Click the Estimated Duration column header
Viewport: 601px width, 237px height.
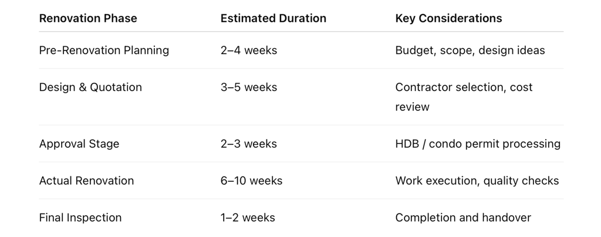point(273,18)
